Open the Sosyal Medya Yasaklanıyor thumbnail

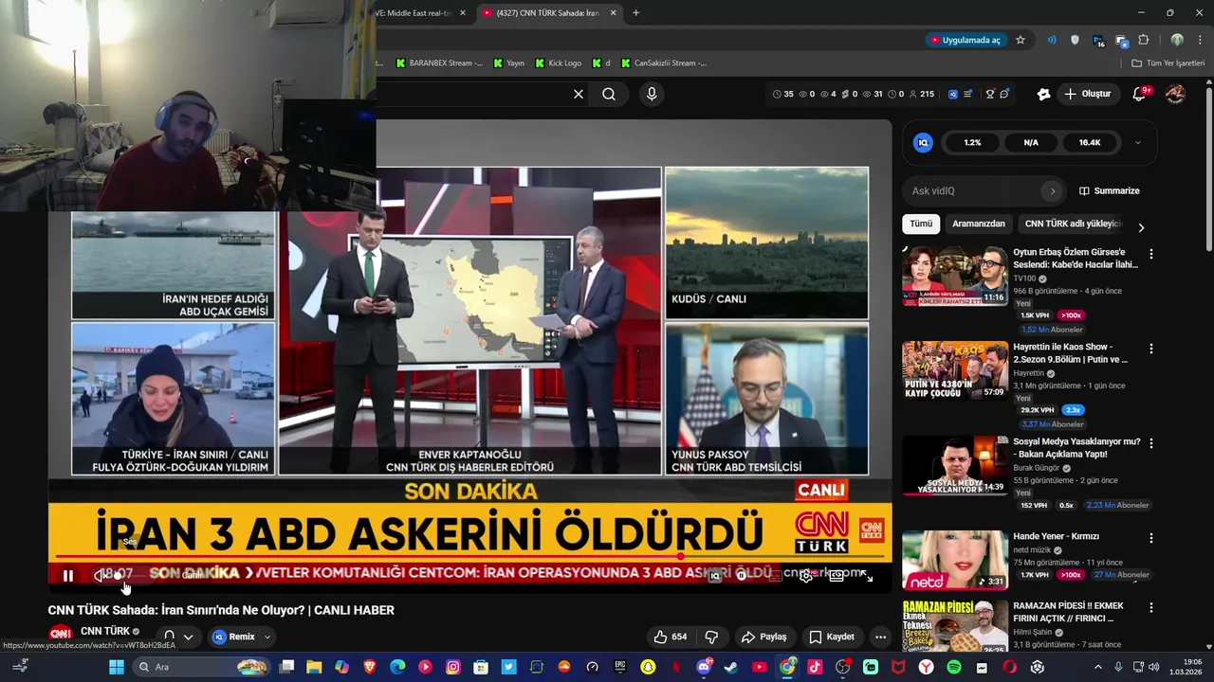click(955, 465)
